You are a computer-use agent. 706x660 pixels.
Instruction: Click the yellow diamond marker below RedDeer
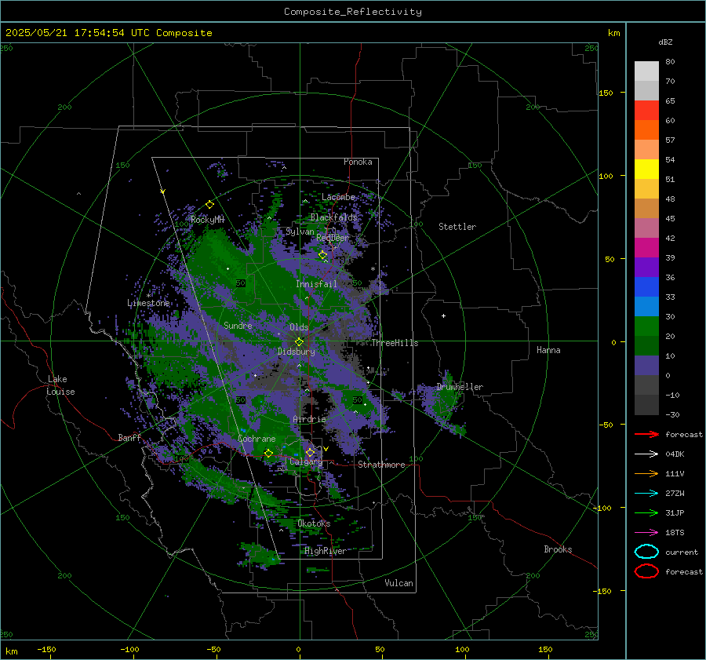point(322,255)
